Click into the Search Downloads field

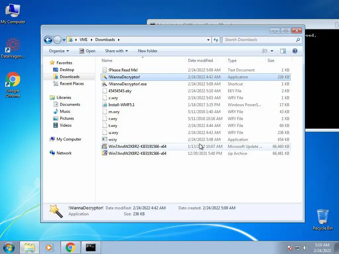pyautogui.click(x=259, y=40)
